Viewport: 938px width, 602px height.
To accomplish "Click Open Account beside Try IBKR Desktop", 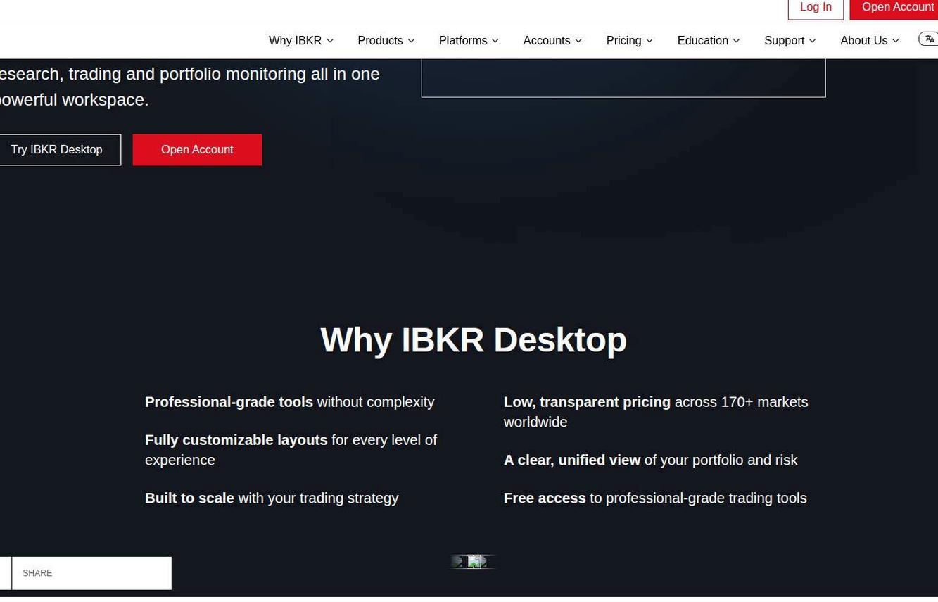I will pos(197,150).
